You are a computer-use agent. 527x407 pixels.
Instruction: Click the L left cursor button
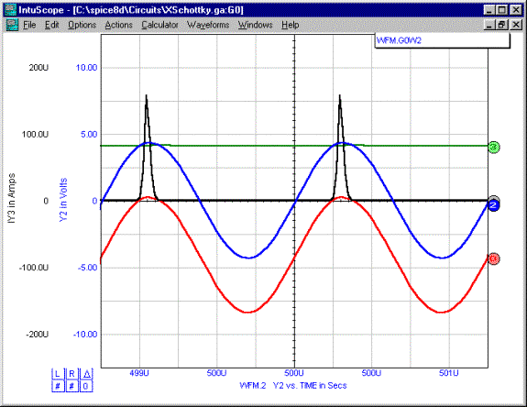tap(58, 374)
